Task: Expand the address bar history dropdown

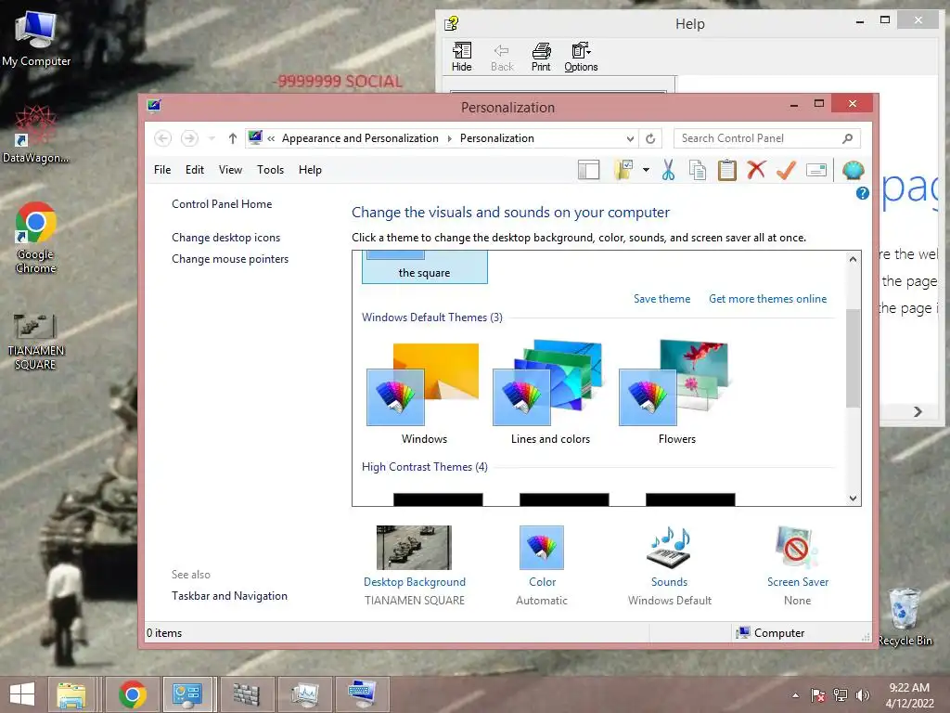Action: point(630,138)
